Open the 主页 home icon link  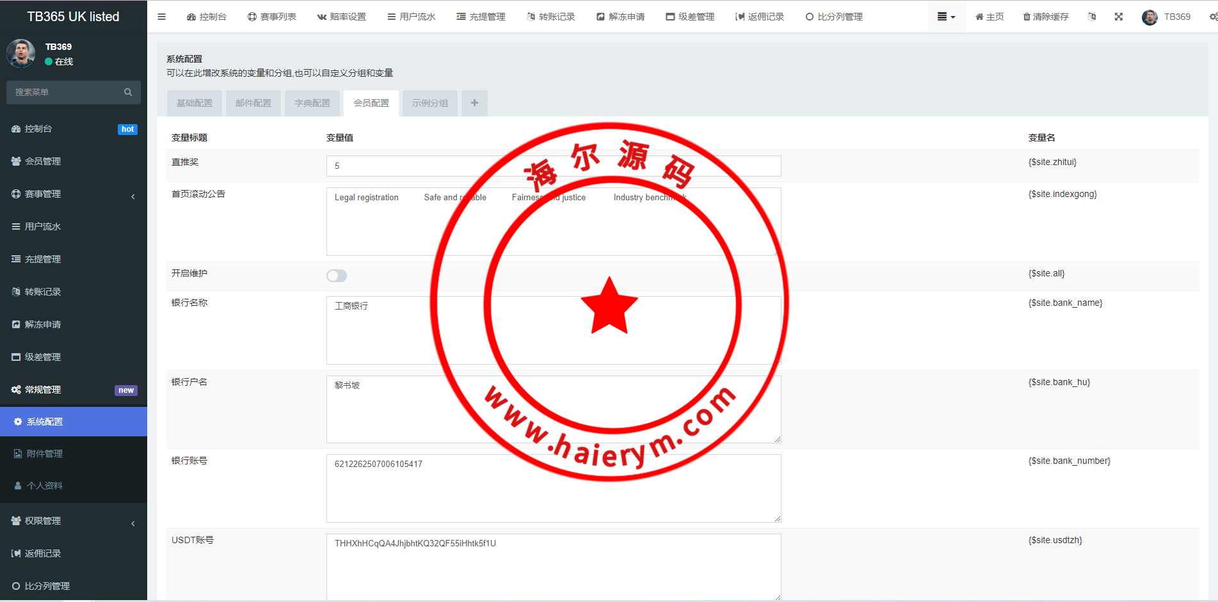tap(979, 17)
